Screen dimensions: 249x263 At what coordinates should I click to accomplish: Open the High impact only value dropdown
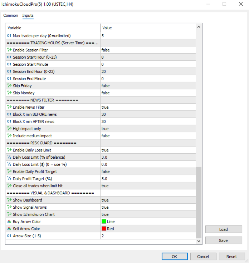tap(148, 129)
